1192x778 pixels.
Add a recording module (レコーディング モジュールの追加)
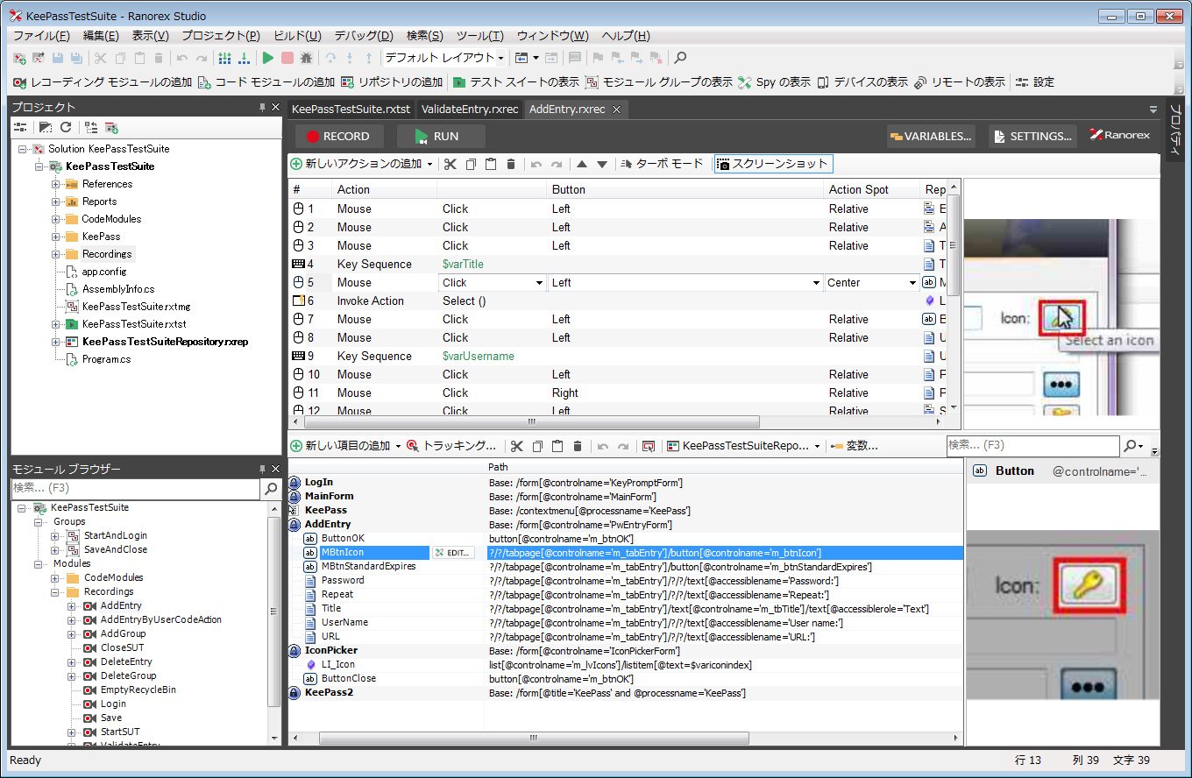pyautogui.click(x=102, y=82)
